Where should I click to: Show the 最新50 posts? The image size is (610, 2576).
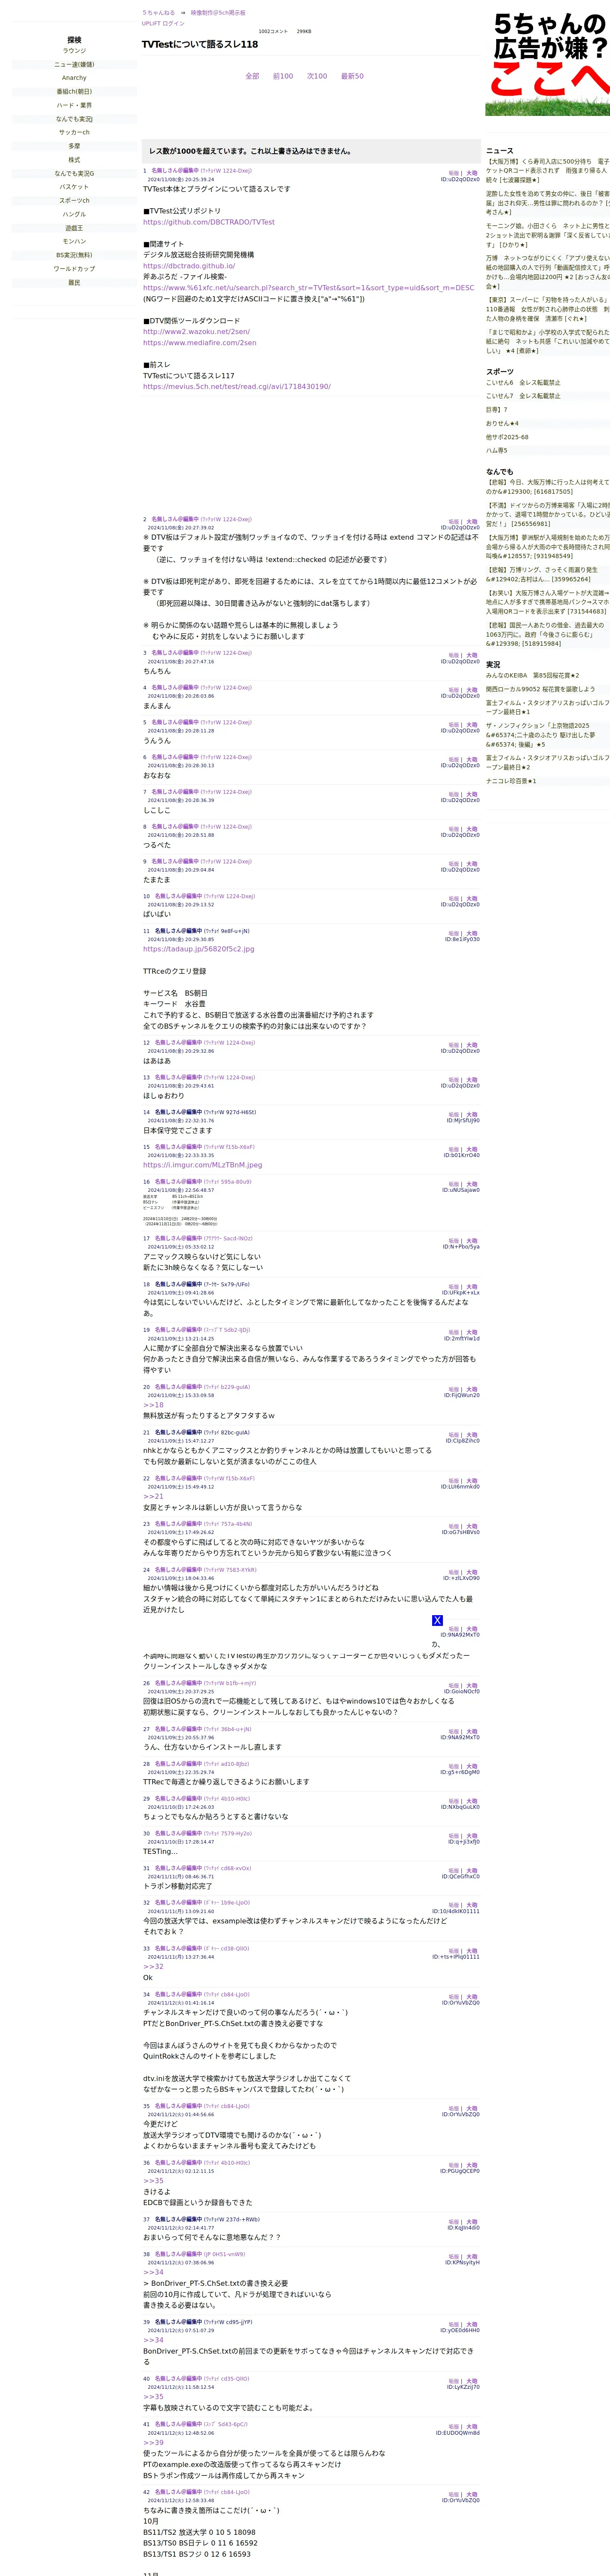click(352, 76)
